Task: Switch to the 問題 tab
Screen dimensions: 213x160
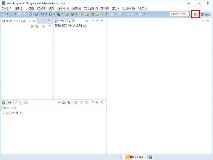Action: [24, 103]
